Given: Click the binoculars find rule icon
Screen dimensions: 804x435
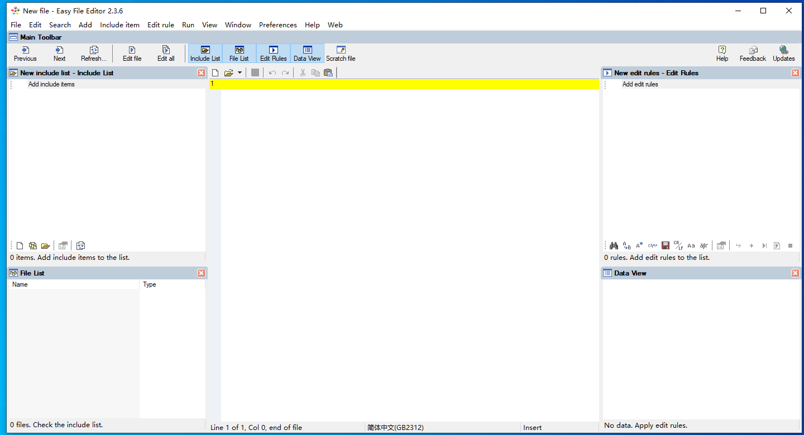Looking at the screenshot, I should tap(614, 245).
